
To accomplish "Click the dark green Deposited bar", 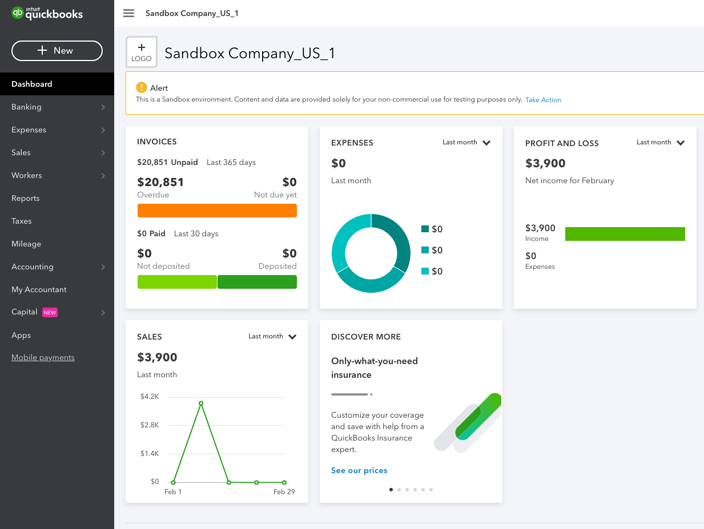I will point(257,282).
